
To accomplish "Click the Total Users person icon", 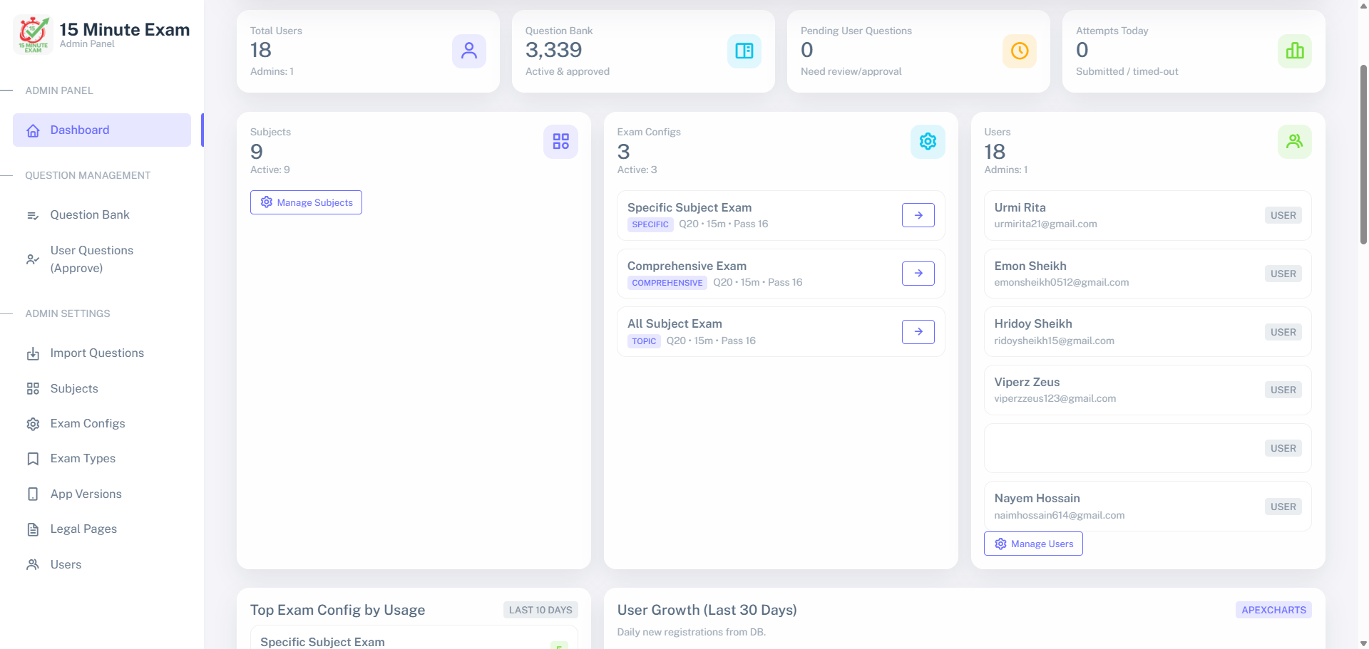I will [469, 51].
